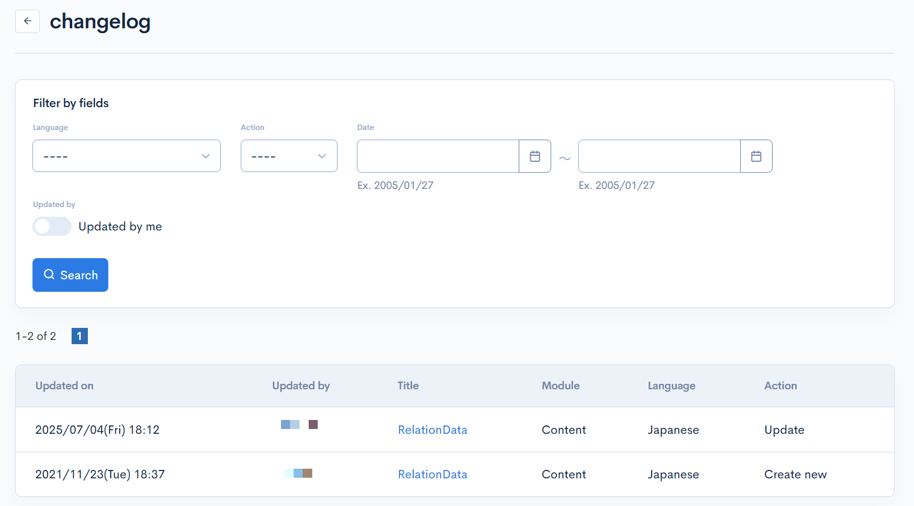Screen dimensions: 914x506
Task: Open RelationData link from Create new row
Action: pos(432,474)
